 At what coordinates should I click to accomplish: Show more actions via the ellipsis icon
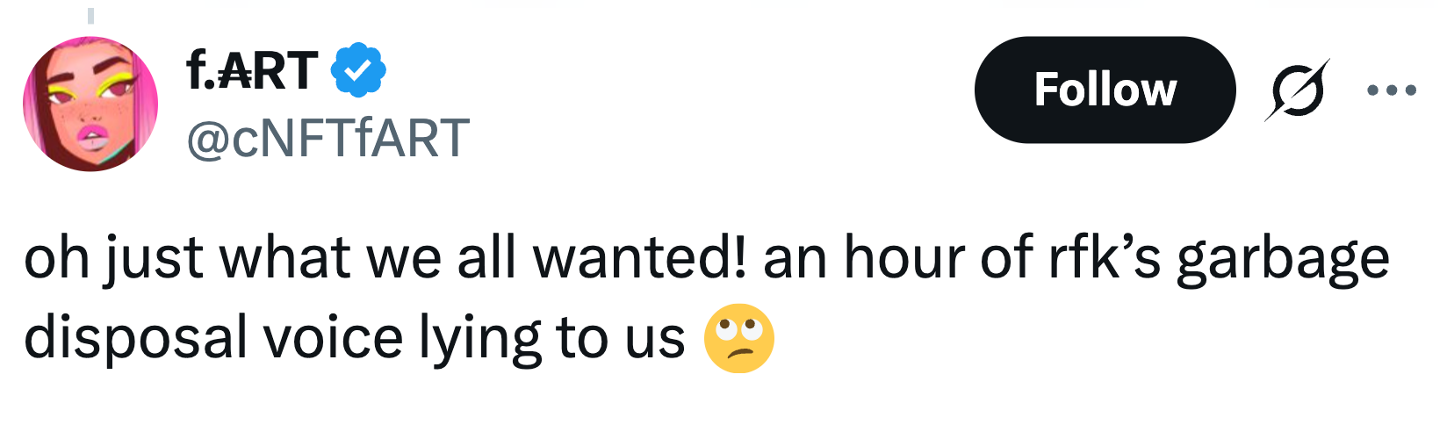(1392, 90)
